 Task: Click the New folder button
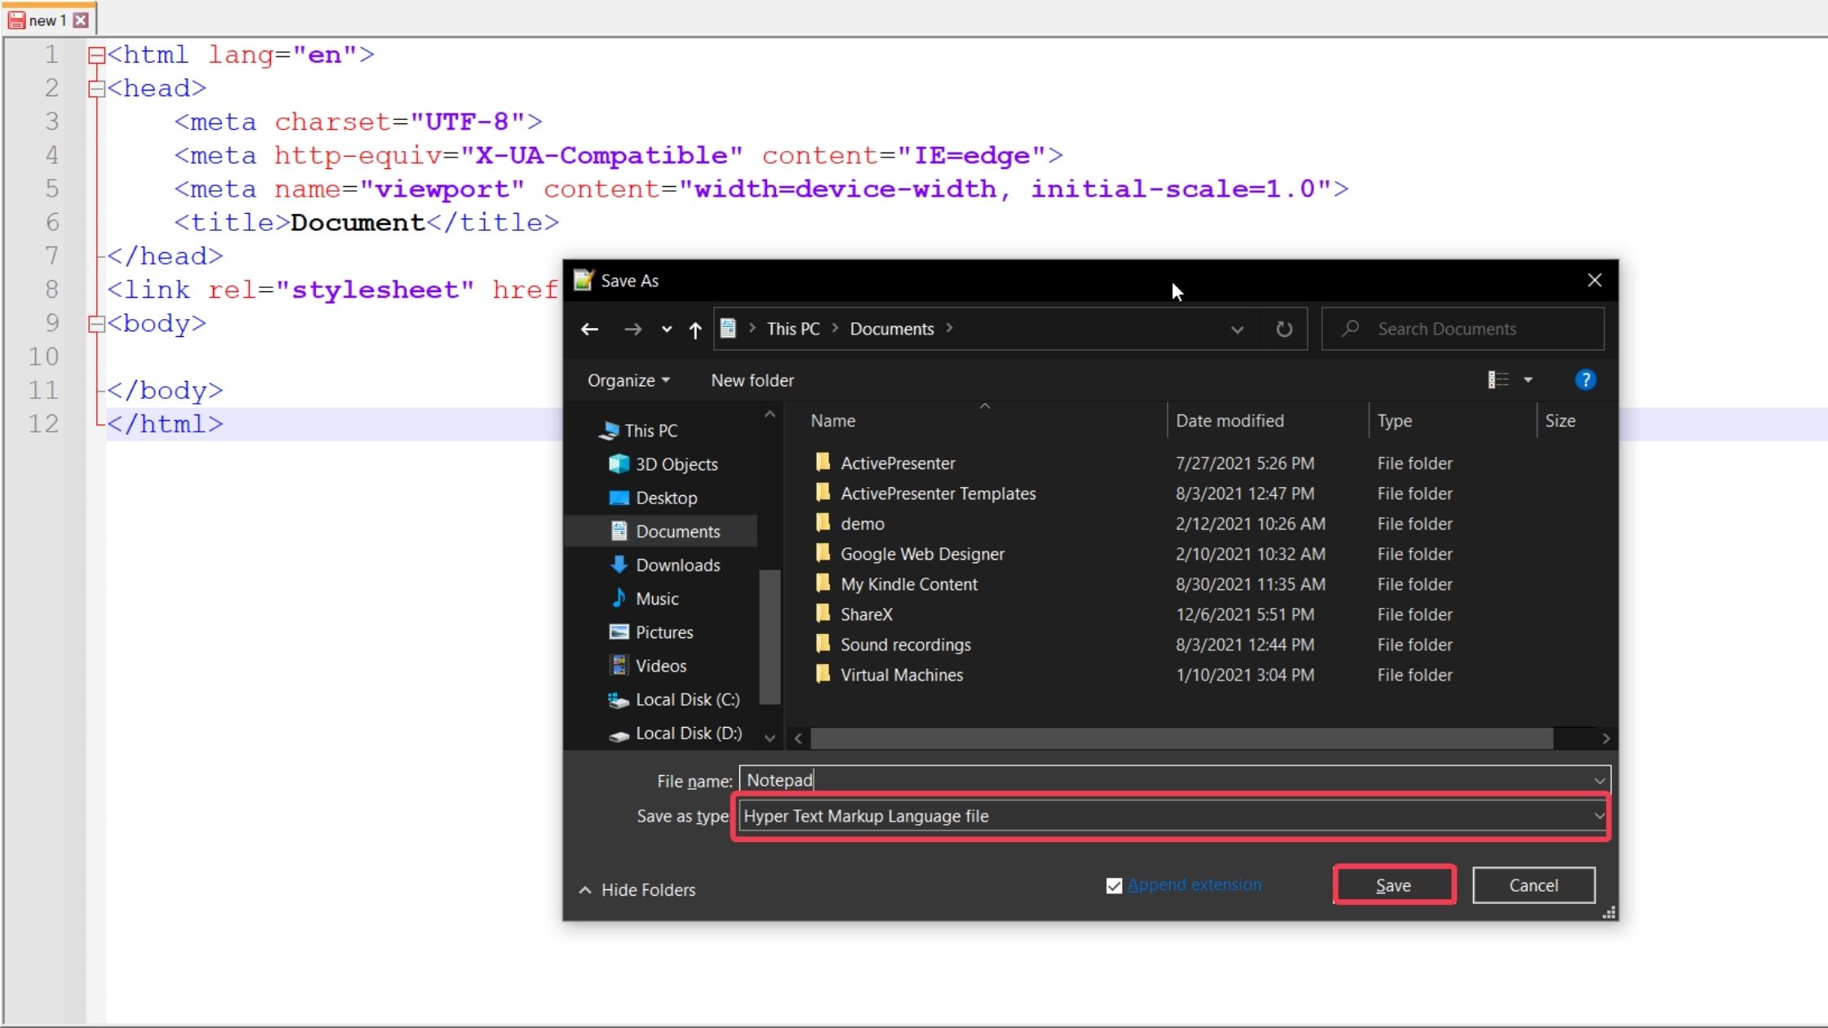pos(752,380)
